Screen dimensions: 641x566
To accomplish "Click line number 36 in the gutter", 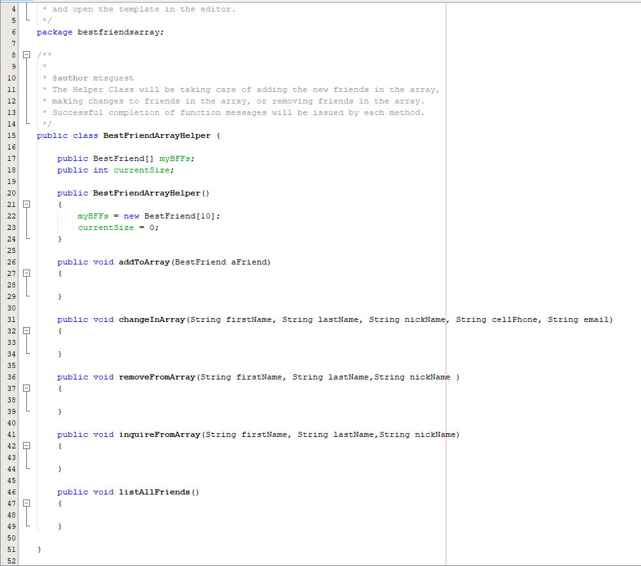I will (11, 376).
